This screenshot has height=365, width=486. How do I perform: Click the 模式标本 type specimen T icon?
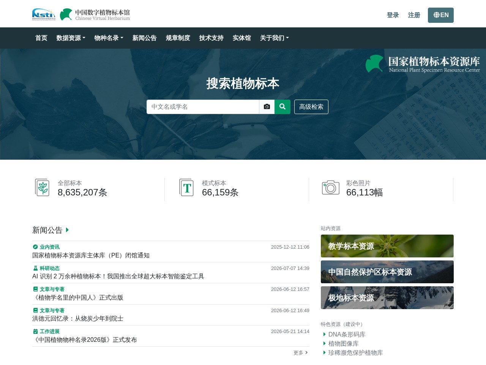(186, 187)
